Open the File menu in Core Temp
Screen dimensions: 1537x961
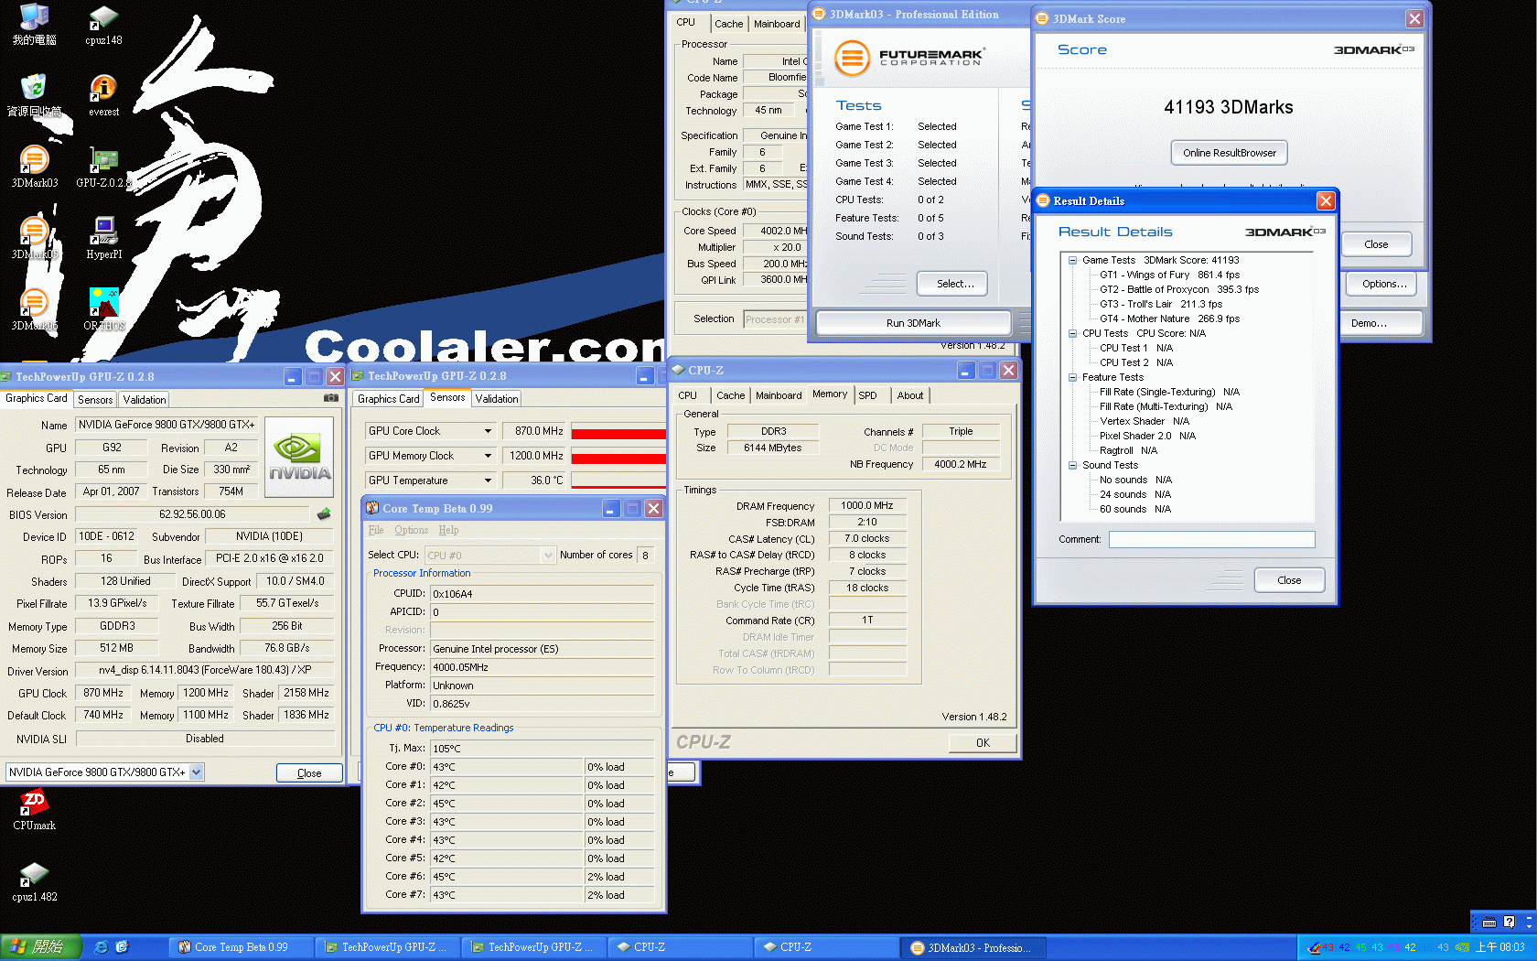(x=376, y=530)
